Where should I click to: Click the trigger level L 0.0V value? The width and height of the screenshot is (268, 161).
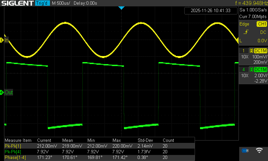(261, 41)
